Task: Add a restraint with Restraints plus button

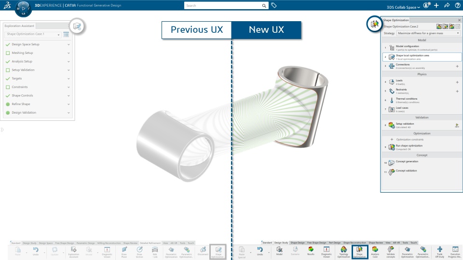Action: click(457, 91)
